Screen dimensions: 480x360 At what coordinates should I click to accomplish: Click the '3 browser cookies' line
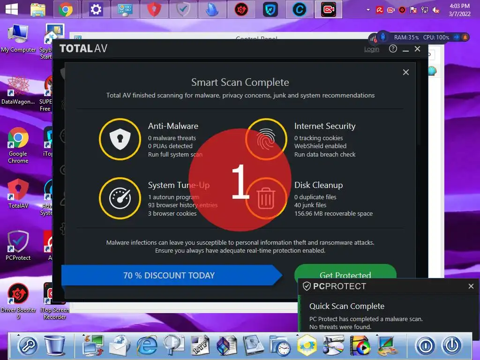[x=172, y=213]
